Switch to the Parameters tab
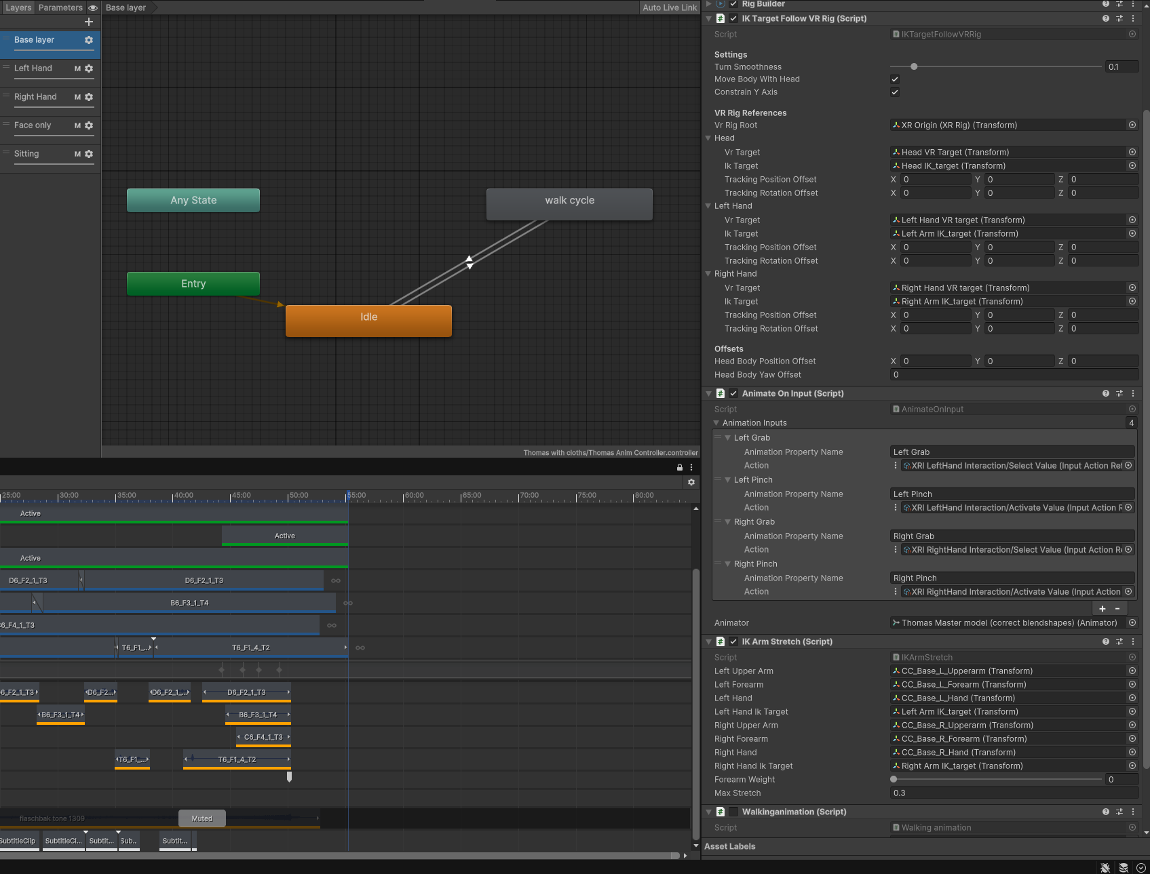The height and width of the screenshot is (874, 1150). click(60, 7)
